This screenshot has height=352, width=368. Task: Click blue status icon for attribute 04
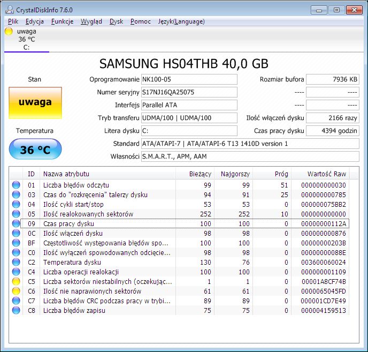[x=16, y=204]
